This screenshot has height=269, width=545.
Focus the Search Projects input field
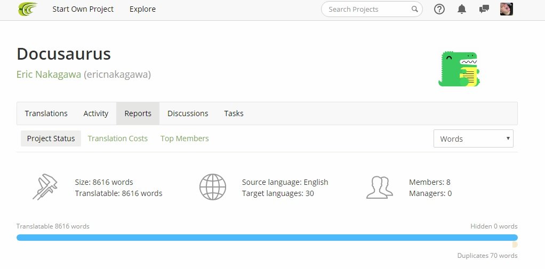(x=372, y=9)
